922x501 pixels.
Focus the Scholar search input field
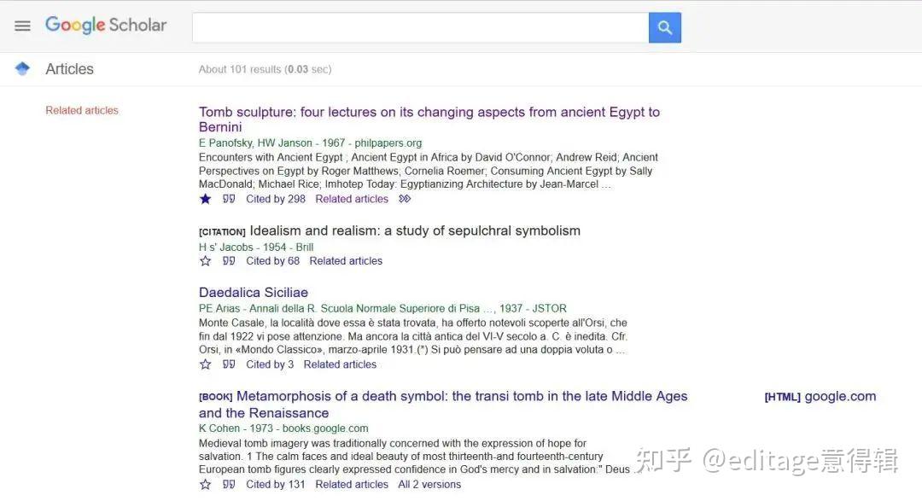pyautogui.click(x=420, y=27)
